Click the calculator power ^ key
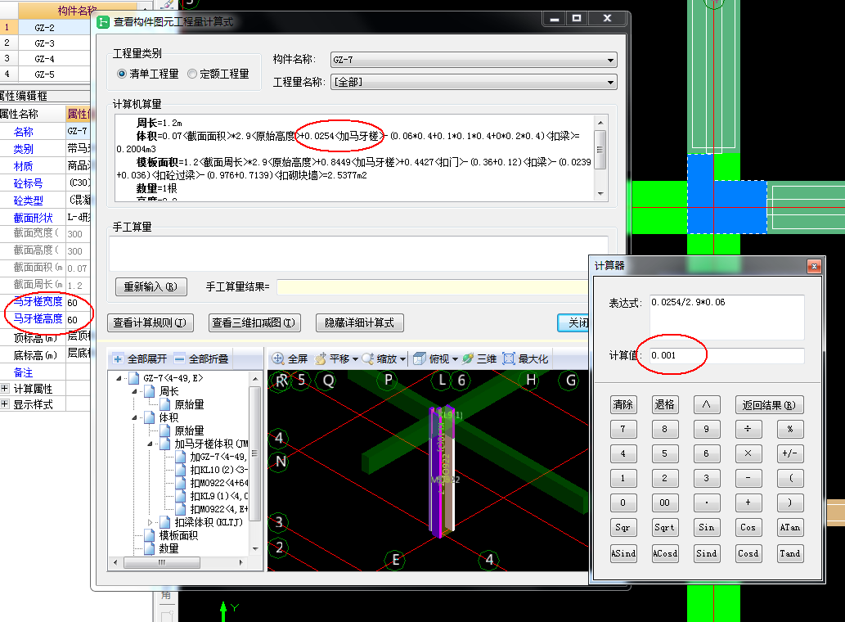Screen dimensions: 845x622 pos(707,405)
